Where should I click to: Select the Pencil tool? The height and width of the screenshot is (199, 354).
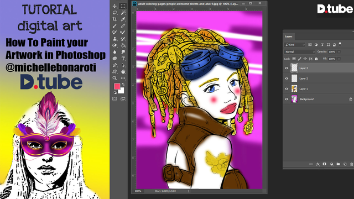click(x=123, y=26)
